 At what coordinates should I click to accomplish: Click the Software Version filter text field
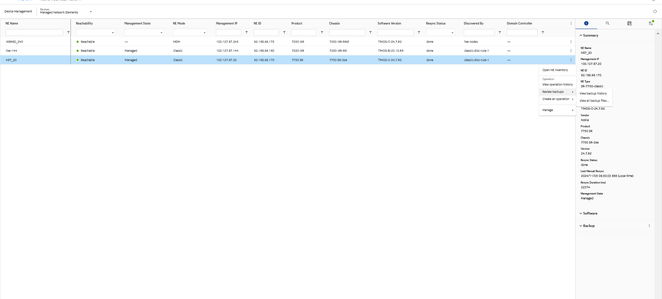(x=395, y=33)
